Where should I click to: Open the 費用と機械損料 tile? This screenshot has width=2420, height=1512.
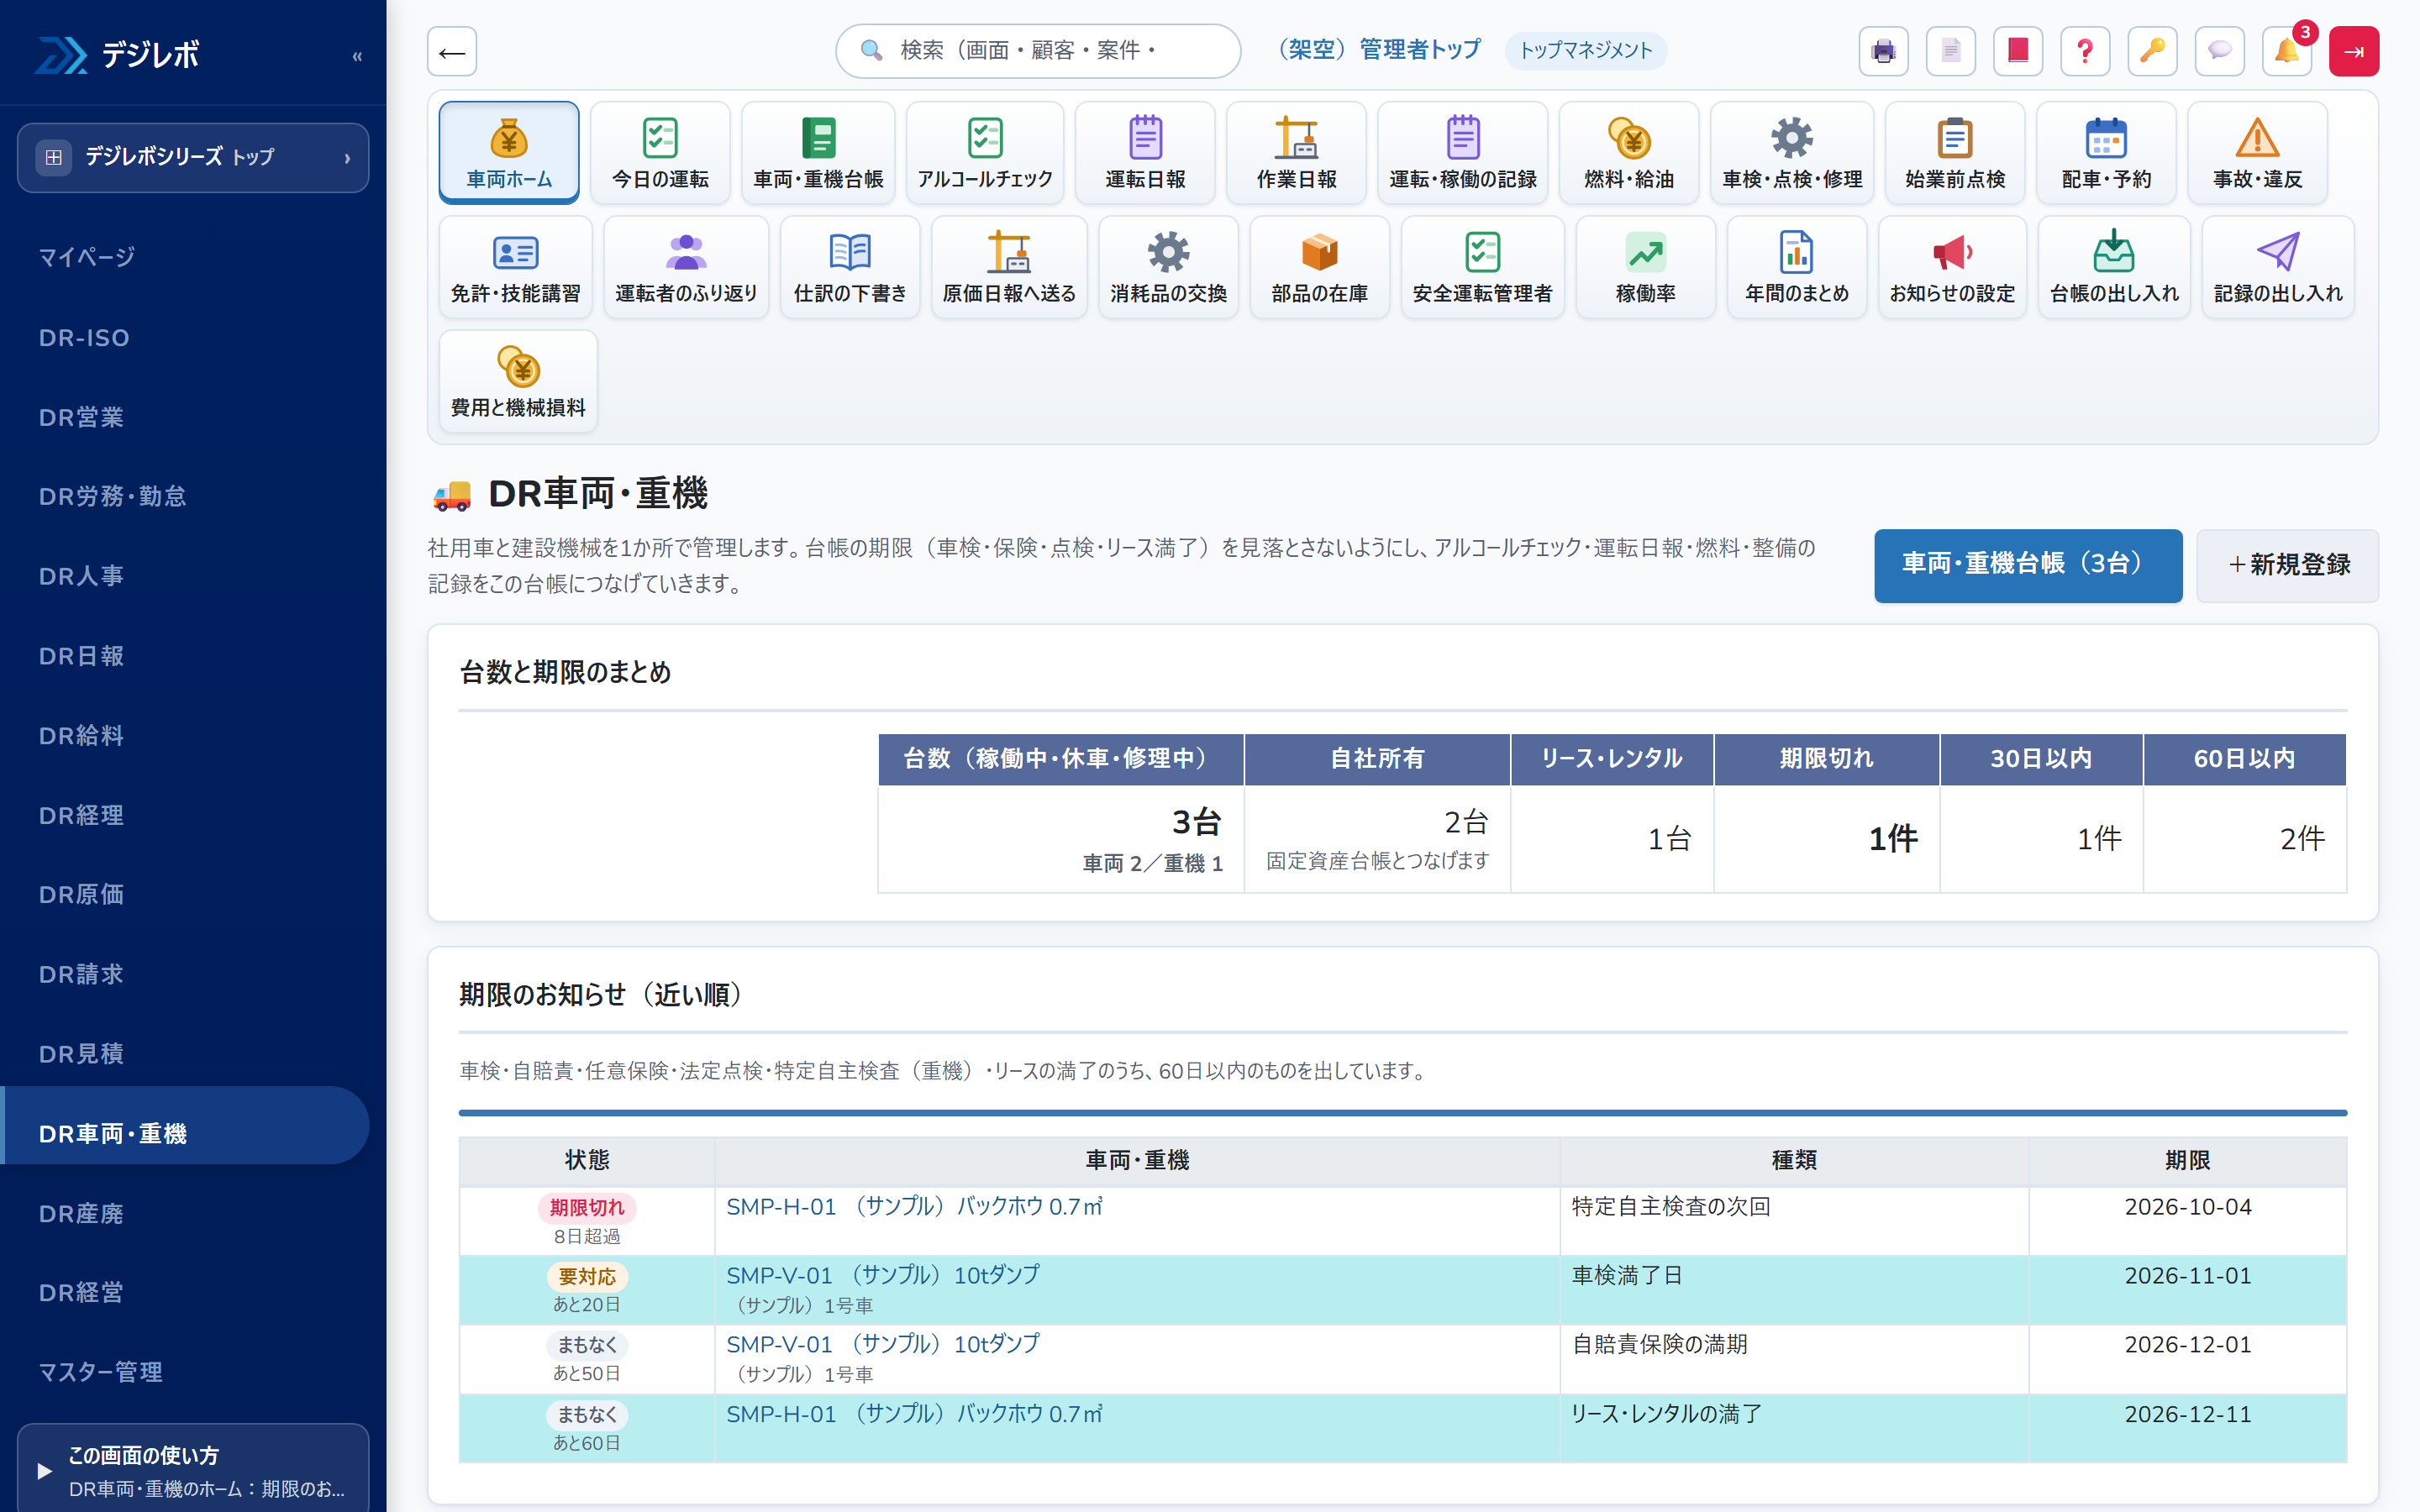click(x=518, y=381)
